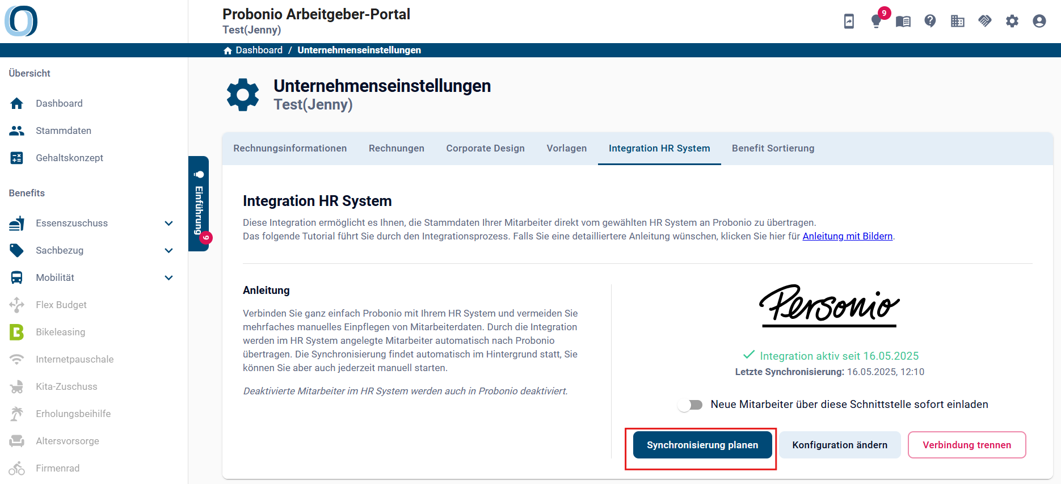The image size is (1061, 484).
Task: Click the 'Benefits' sidebar heading
Action: (27, 193)
